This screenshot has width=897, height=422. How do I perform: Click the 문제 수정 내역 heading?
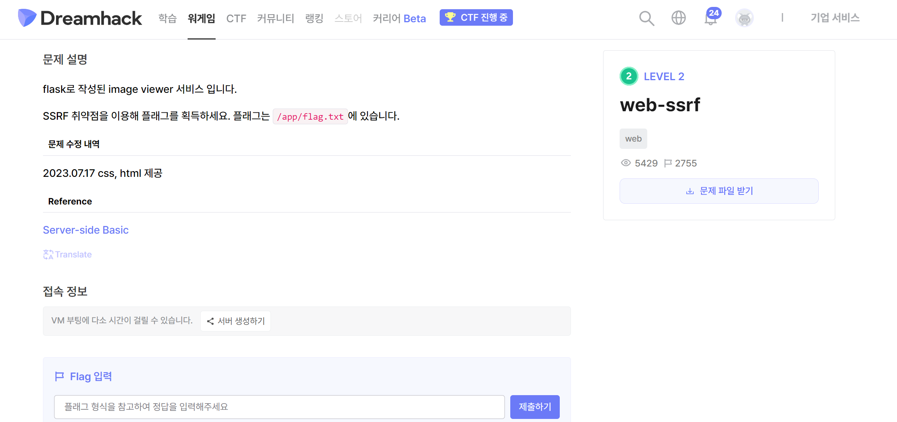[74, 144]
